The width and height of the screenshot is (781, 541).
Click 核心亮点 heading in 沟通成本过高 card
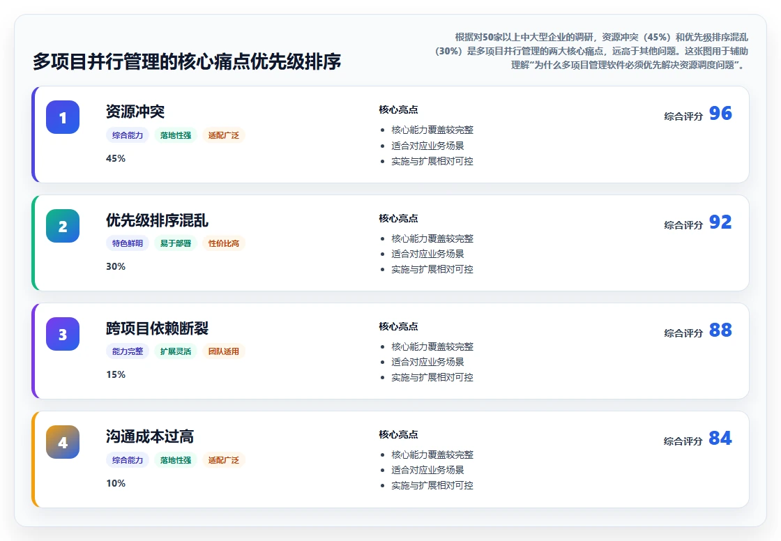tap(398, 434)
